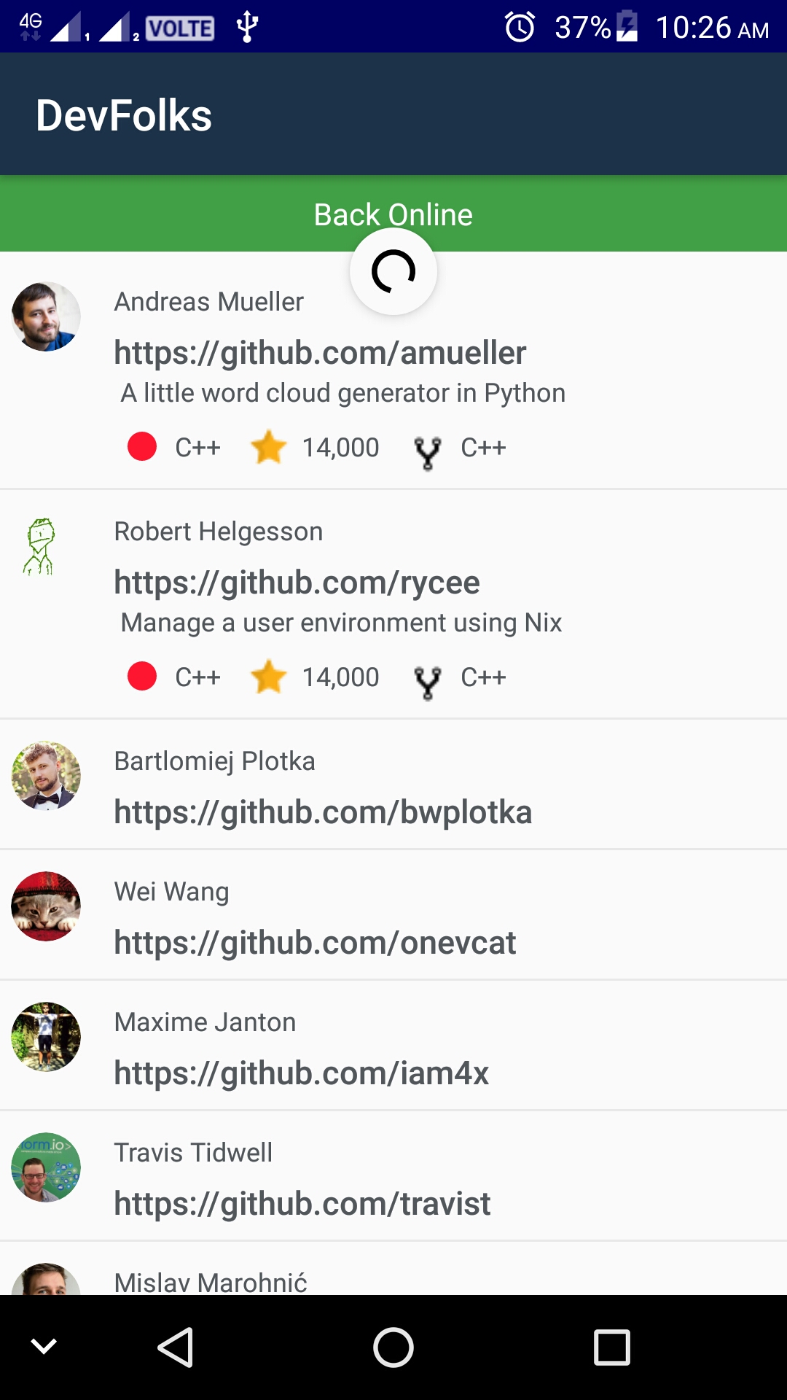Expand the Bartlomiej Plotka developer entry
The height and width of the screenshot is (1400, 787).
393,785
